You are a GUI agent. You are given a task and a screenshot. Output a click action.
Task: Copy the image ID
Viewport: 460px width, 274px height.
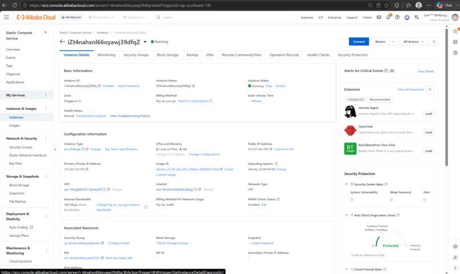[221, 169]
